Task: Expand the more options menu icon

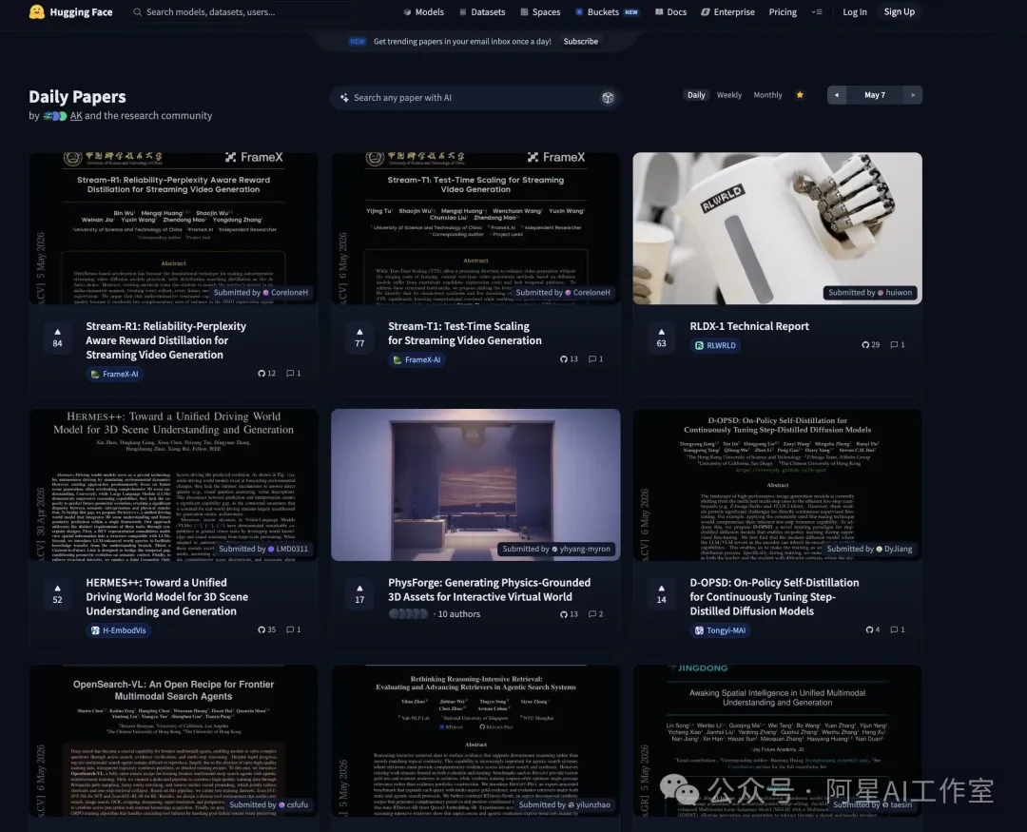Action: (x=817, y=11)
